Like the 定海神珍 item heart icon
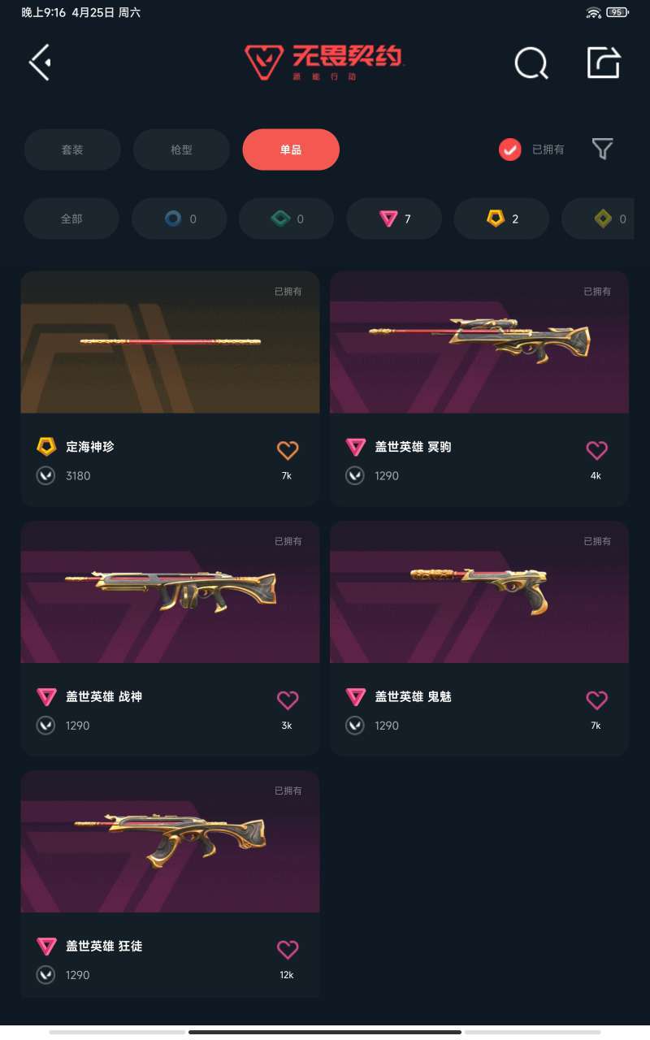Viewport: 650px width, 1040px height. [x=288, y=450]
